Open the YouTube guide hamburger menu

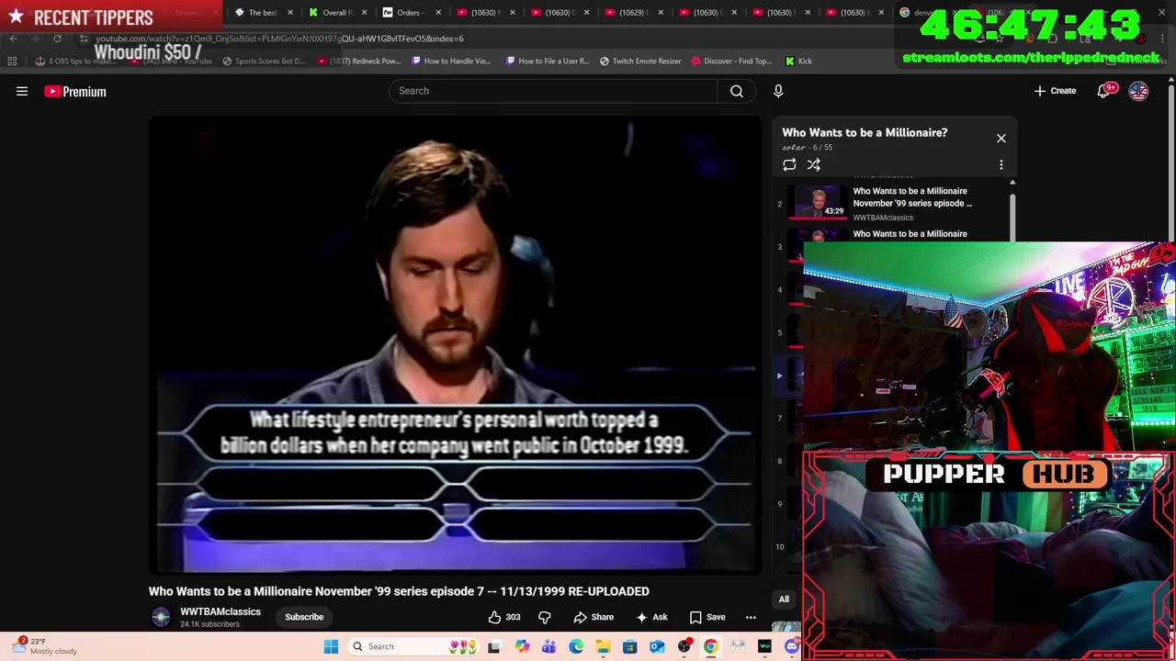tap(22, 91)
